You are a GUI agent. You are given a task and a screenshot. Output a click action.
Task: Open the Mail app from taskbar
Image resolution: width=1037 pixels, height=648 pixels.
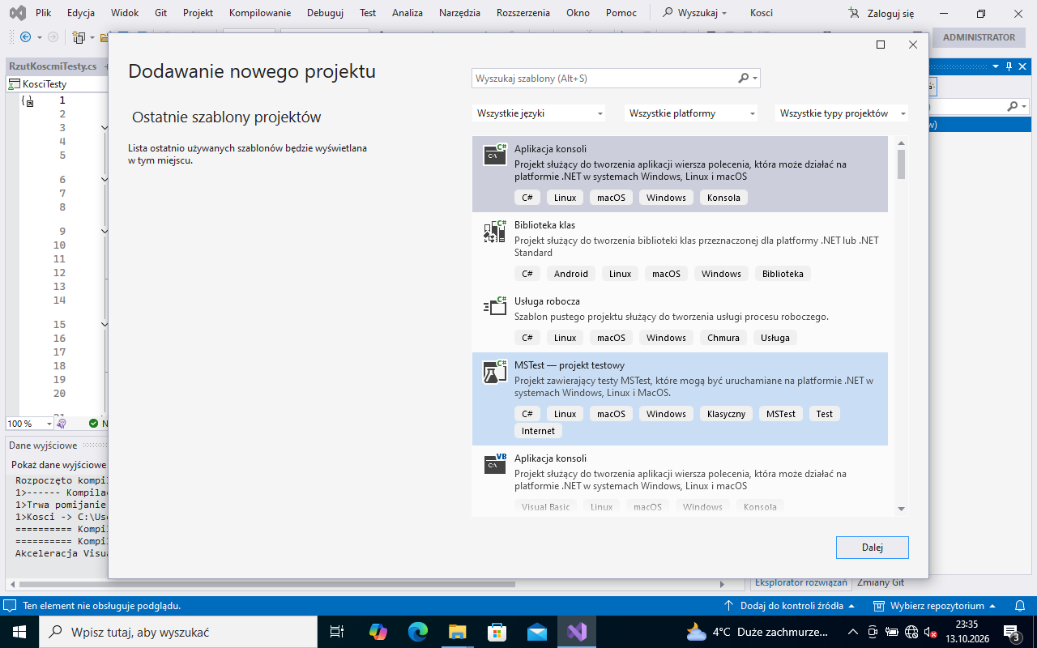537,632
